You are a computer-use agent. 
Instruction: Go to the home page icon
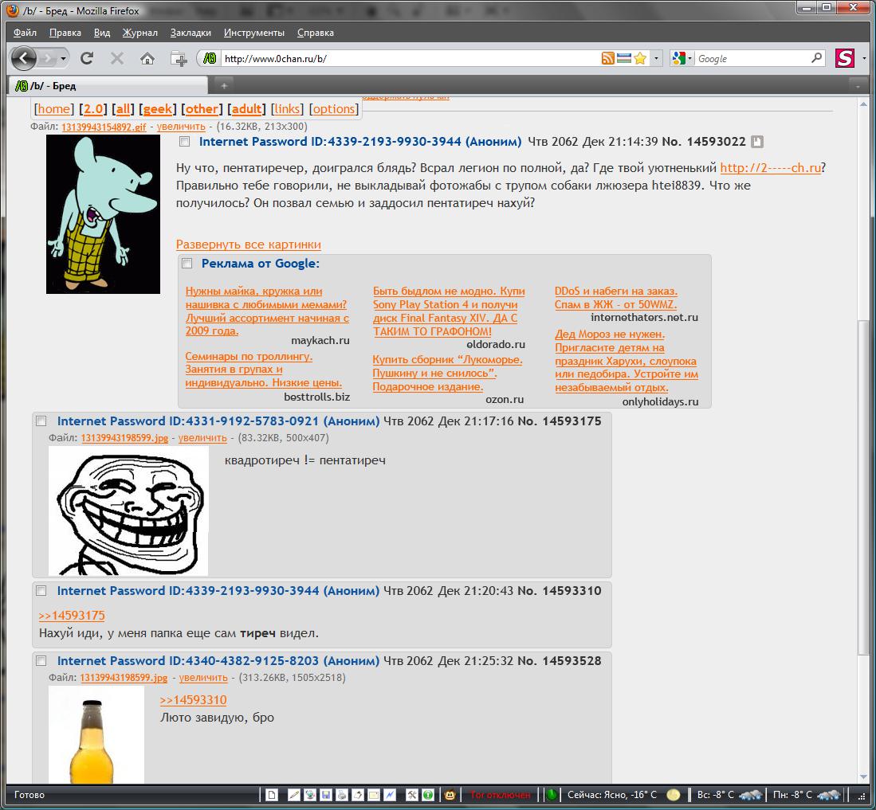pyautogui.click(x=147, y=58)
